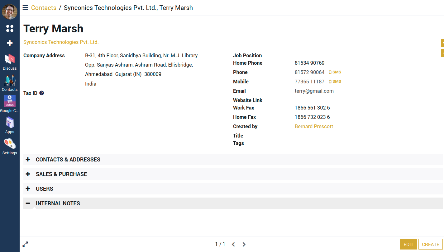Click the Tax ID help icon
Viewport: 444px width, 252px height.
(41, 93)
